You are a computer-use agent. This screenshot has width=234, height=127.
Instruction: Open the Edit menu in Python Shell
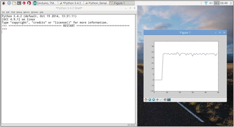[8, 12]
